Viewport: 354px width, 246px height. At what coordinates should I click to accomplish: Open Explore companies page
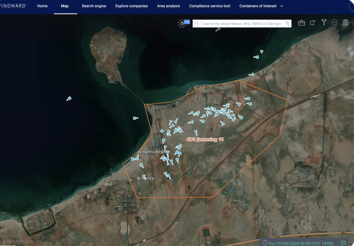point(132,6)
